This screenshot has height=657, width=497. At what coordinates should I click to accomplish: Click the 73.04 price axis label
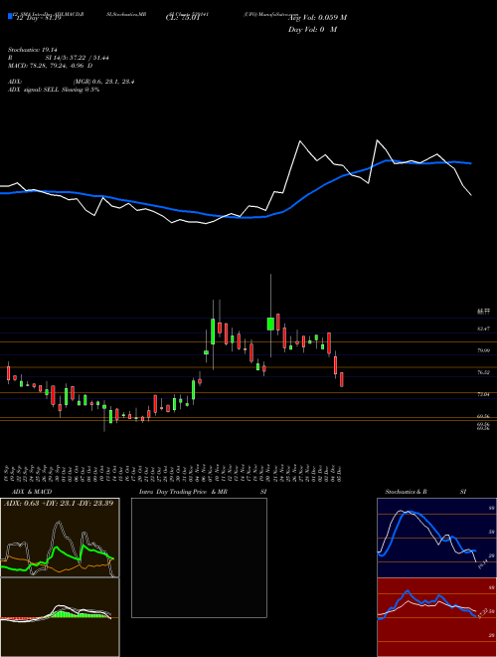click(x=483, y=394)
